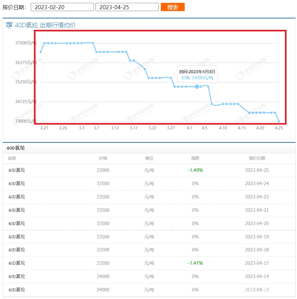Click the 34000 price in the 2023-04-14 row
The width and height of the screenshot is (297, 299).
(x=103, y=276)
